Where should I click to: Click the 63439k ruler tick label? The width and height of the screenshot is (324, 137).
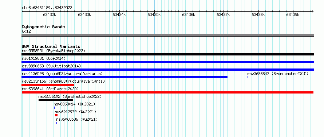(x=293, y=14)
